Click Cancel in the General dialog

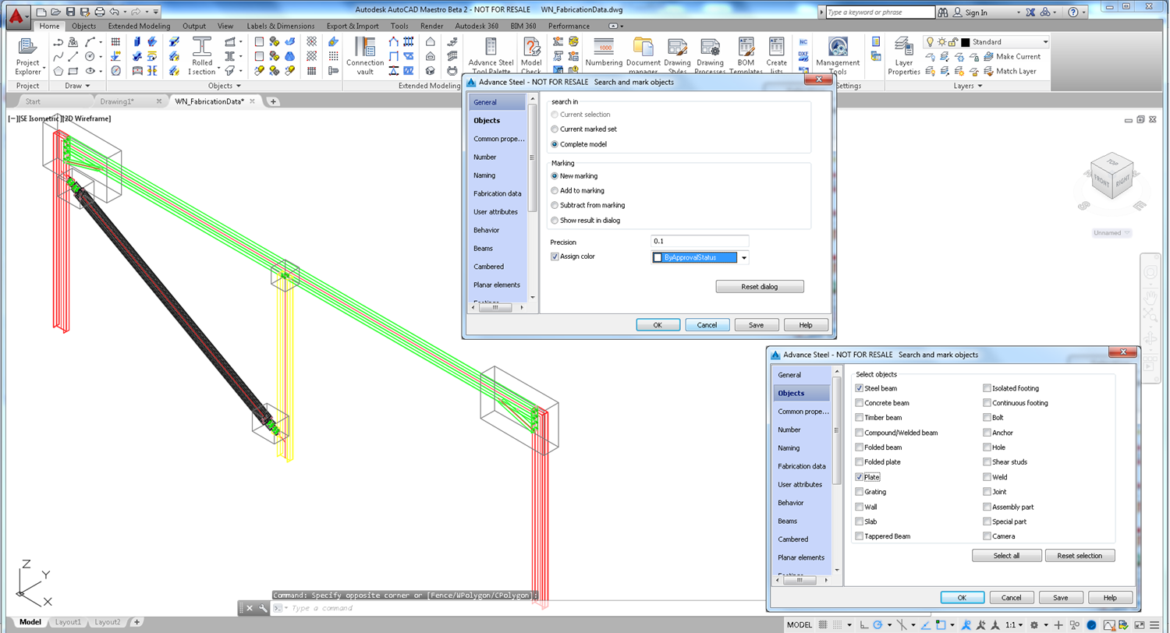(707, 324)
